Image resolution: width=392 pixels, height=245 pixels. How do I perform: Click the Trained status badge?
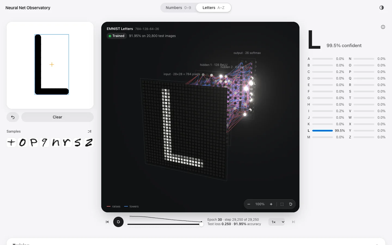pos(117,36)
